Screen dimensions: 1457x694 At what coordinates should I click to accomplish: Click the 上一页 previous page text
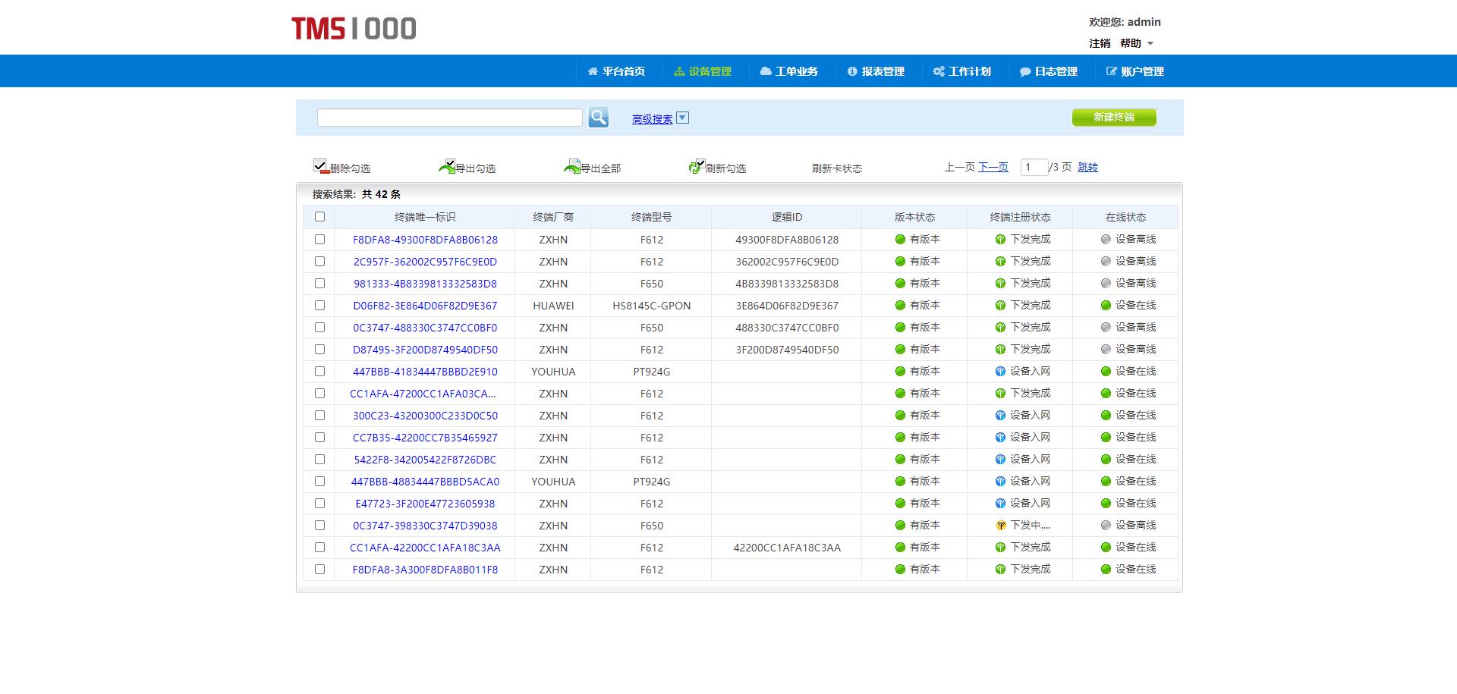pyautogui.click(x=960, y=167)
